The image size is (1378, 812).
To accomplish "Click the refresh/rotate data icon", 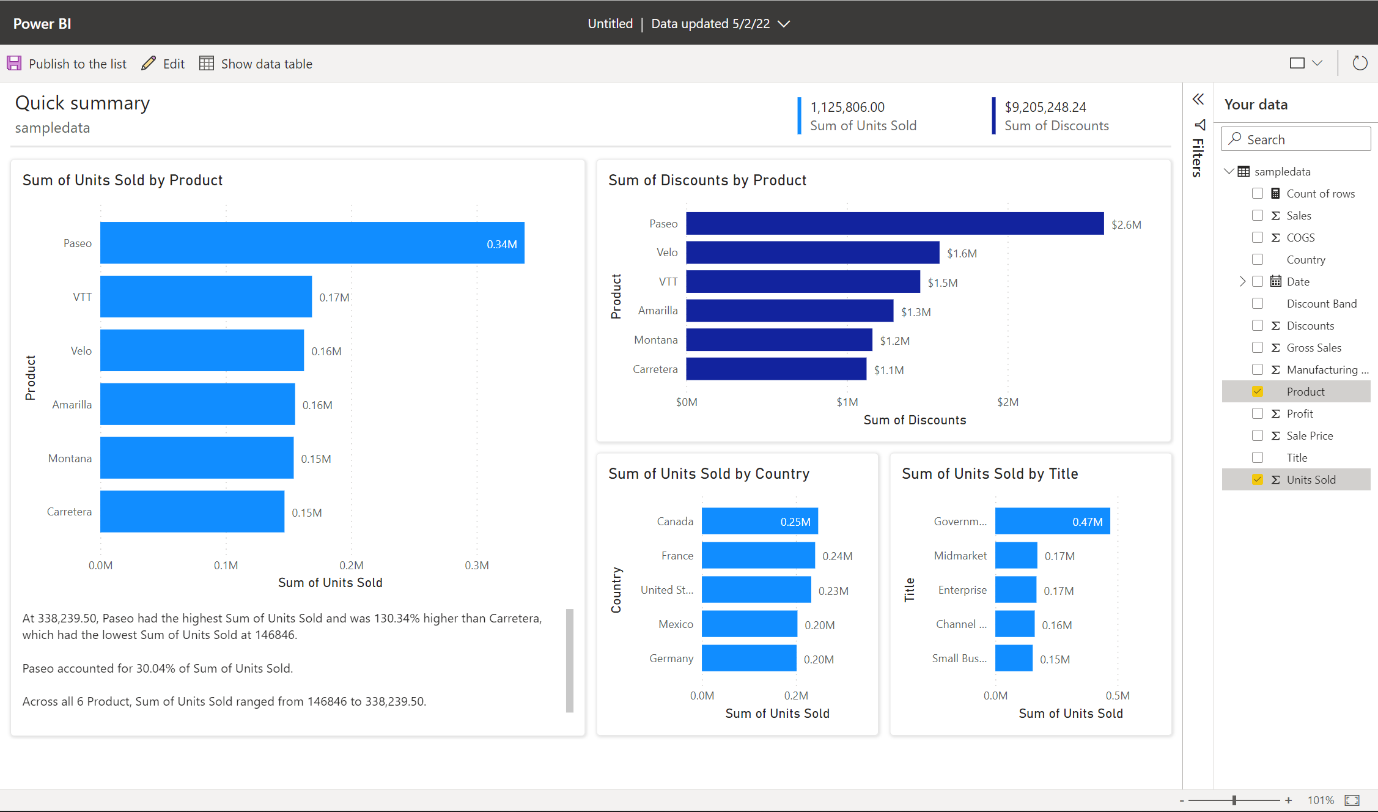I will click(1358, 63).
